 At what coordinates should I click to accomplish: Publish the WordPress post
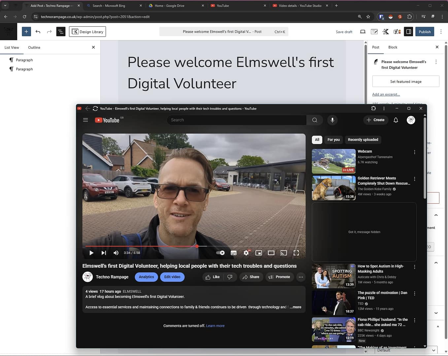point(425,32)
